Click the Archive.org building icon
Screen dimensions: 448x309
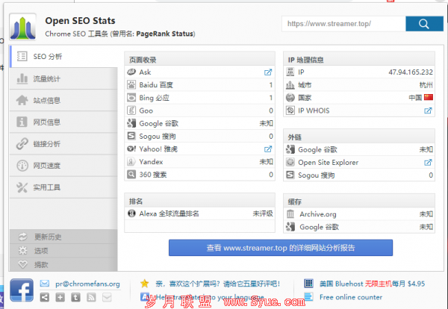(290, 214)
